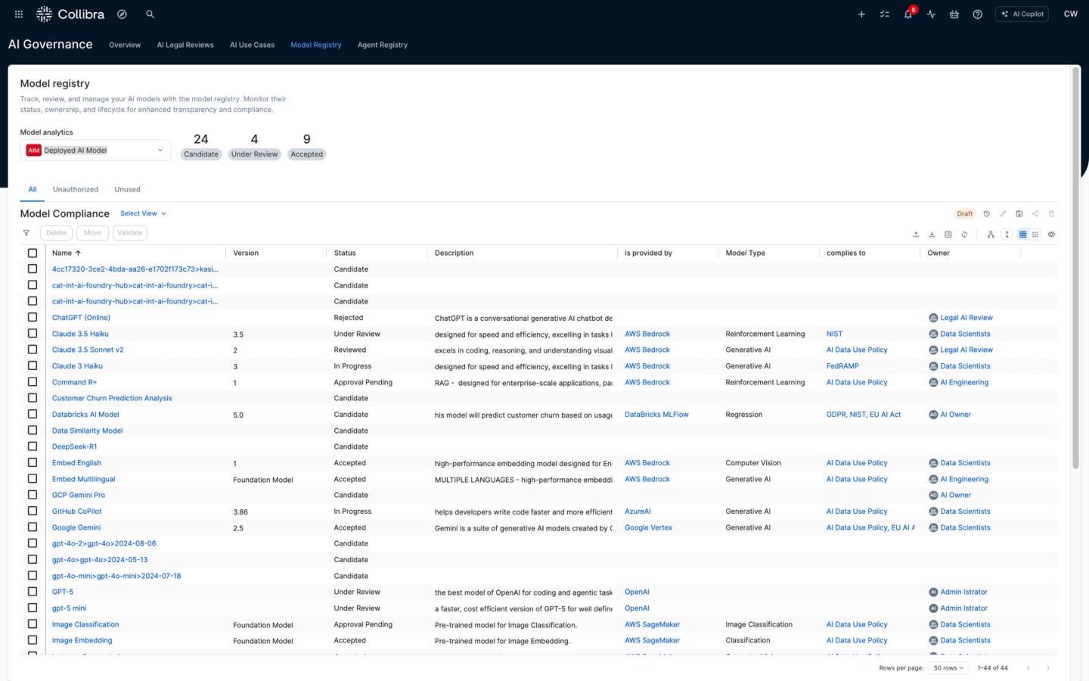1089x681 pixels.
Task: Open the AI Copilot button
Action: (x=1022, y=14)
